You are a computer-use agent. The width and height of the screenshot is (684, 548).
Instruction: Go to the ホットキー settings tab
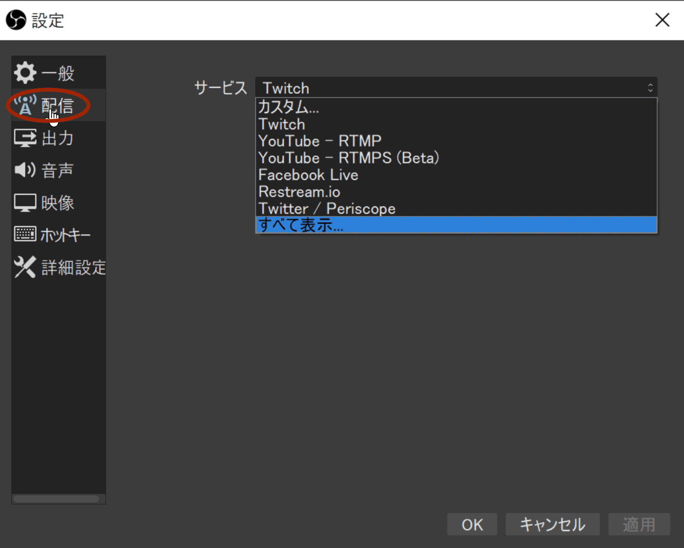(59, 234)
